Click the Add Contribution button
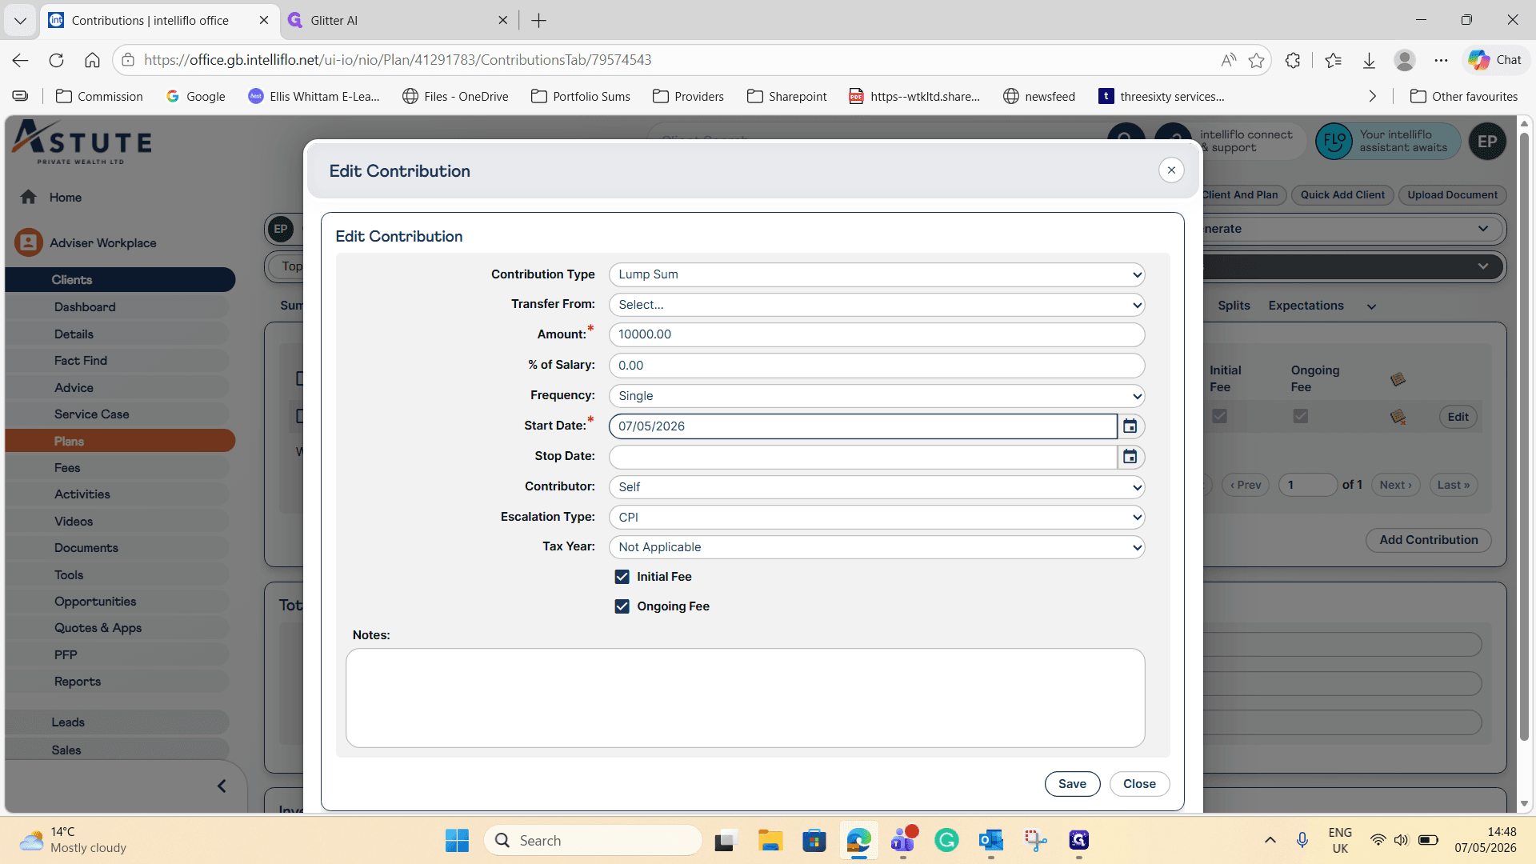Image resolution: width=1536 pixels, height=864 pixels. [1428, 540]
